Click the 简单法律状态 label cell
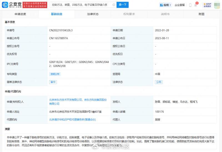The height and width of the screenshot is (152, 222). tap(26, 82)
